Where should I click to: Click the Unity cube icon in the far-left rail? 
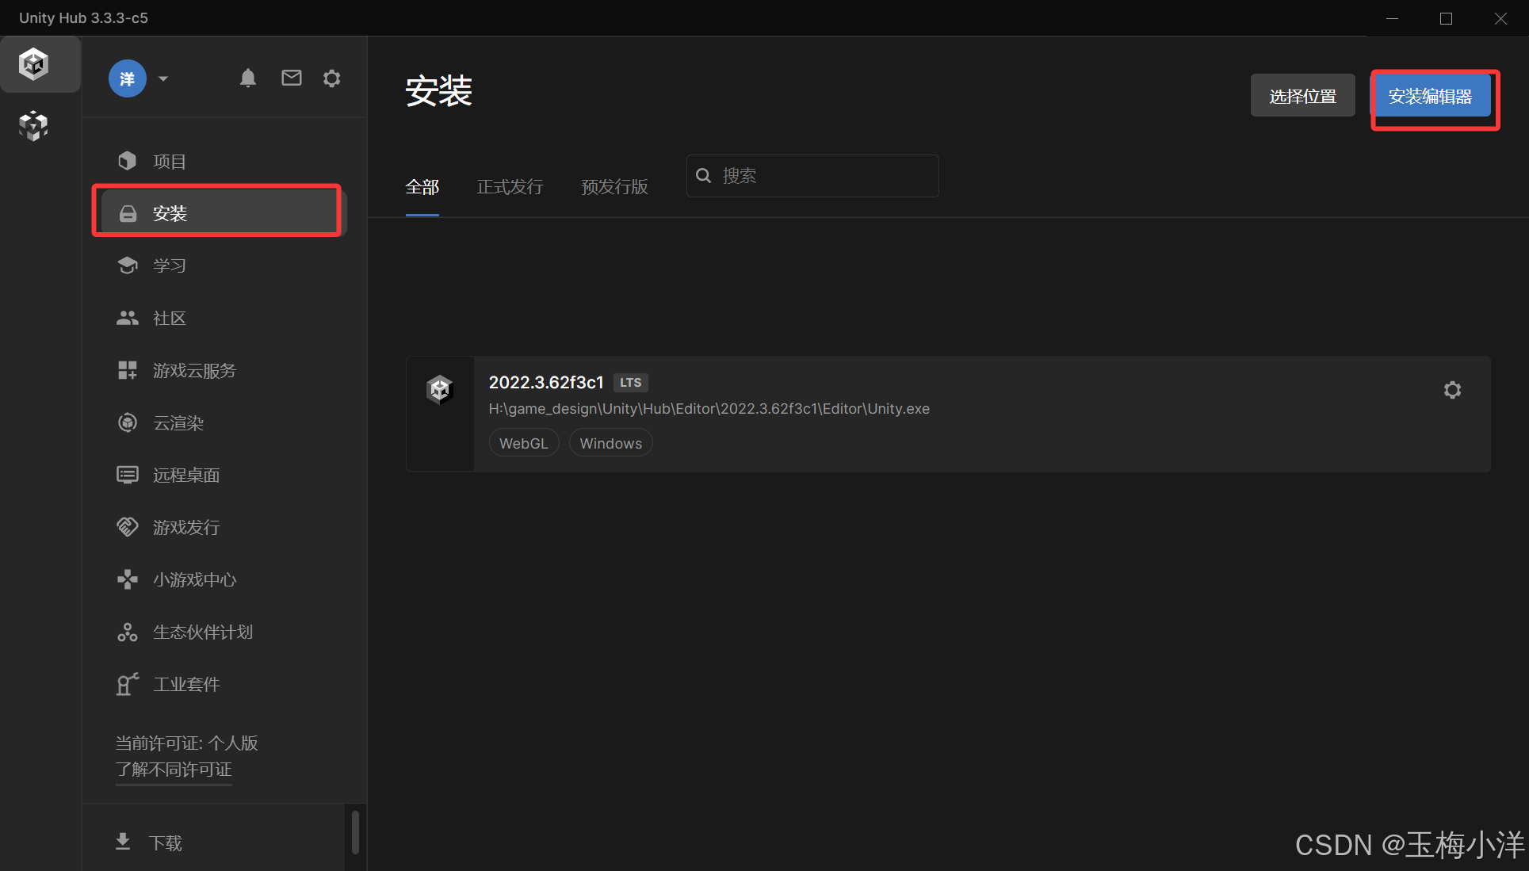pyautogui.click(x=34, y=63)
